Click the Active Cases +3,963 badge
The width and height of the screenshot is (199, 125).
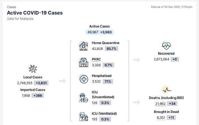106,32
